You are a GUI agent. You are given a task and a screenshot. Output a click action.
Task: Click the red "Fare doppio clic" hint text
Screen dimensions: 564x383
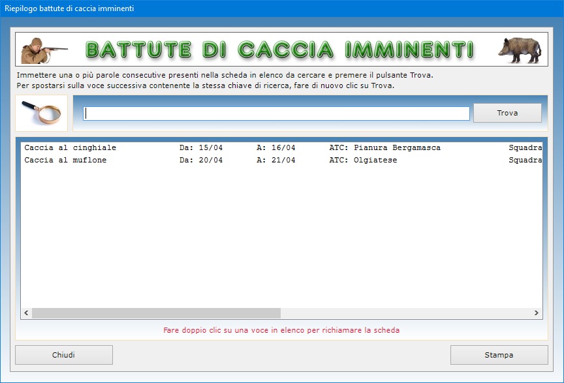[x=281, y=330]
